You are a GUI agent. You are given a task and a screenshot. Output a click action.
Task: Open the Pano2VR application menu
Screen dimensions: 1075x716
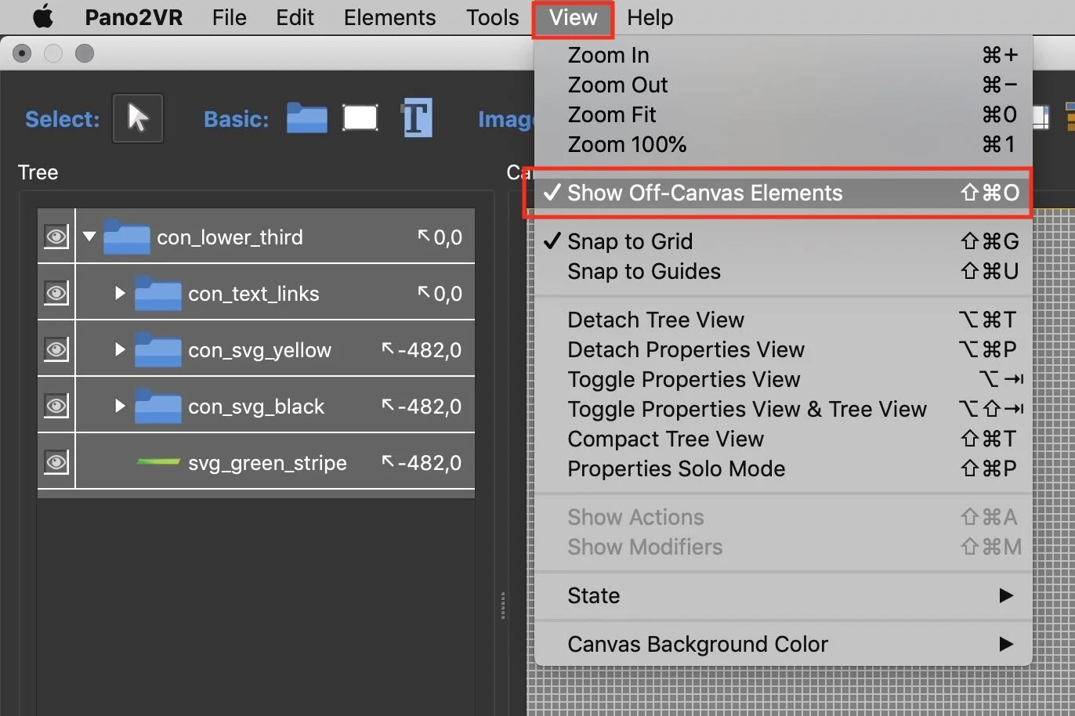[x=134, y=17]
